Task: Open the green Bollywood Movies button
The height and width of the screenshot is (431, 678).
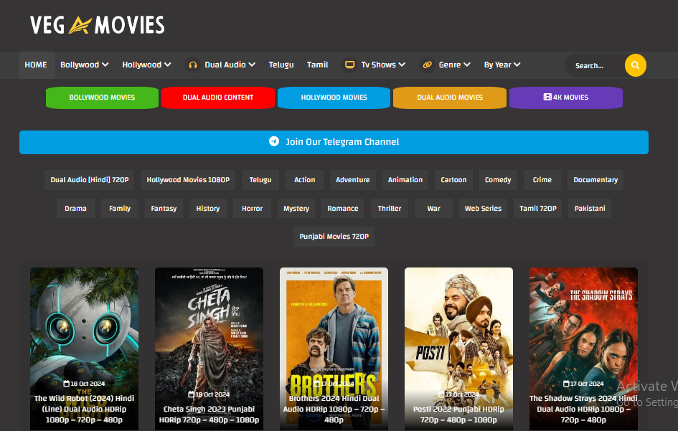Action: [x=102, y=98]
